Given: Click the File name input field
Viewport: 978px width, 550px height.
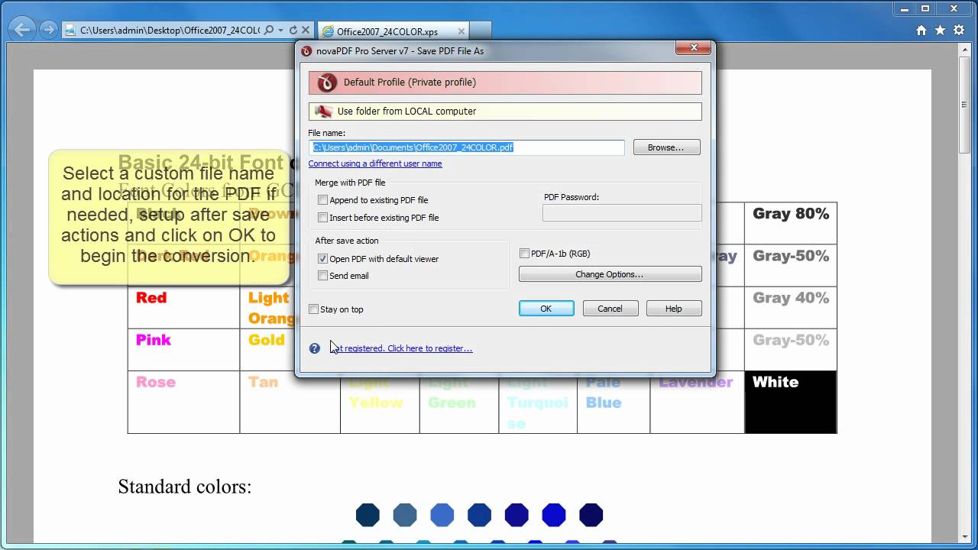Looking at the screenshot, I should tap(467, 147).
